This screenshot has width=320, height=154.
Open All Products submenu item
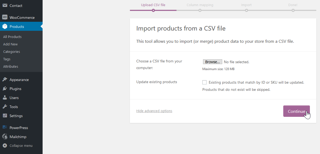click(12, 37)
